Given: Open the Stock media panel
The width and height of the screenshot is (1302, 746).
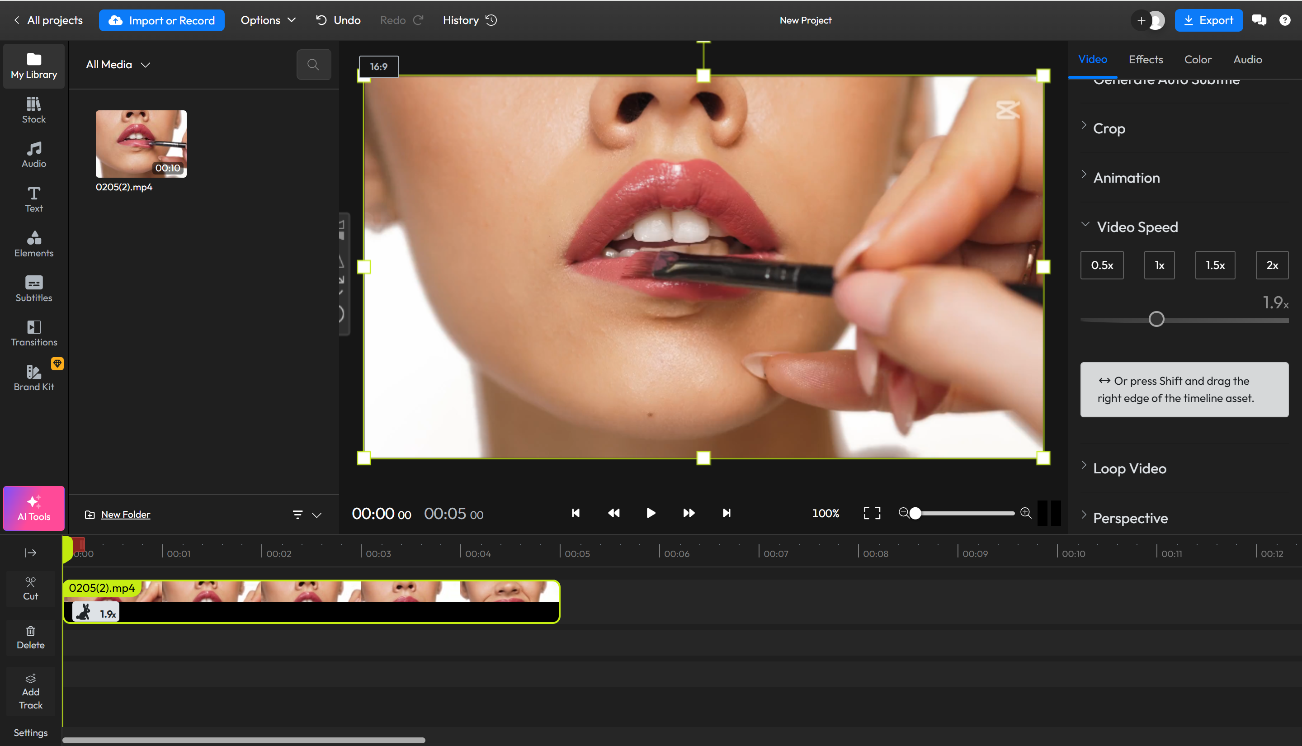Looking at the screenshot, I should (x=34, y=110).
